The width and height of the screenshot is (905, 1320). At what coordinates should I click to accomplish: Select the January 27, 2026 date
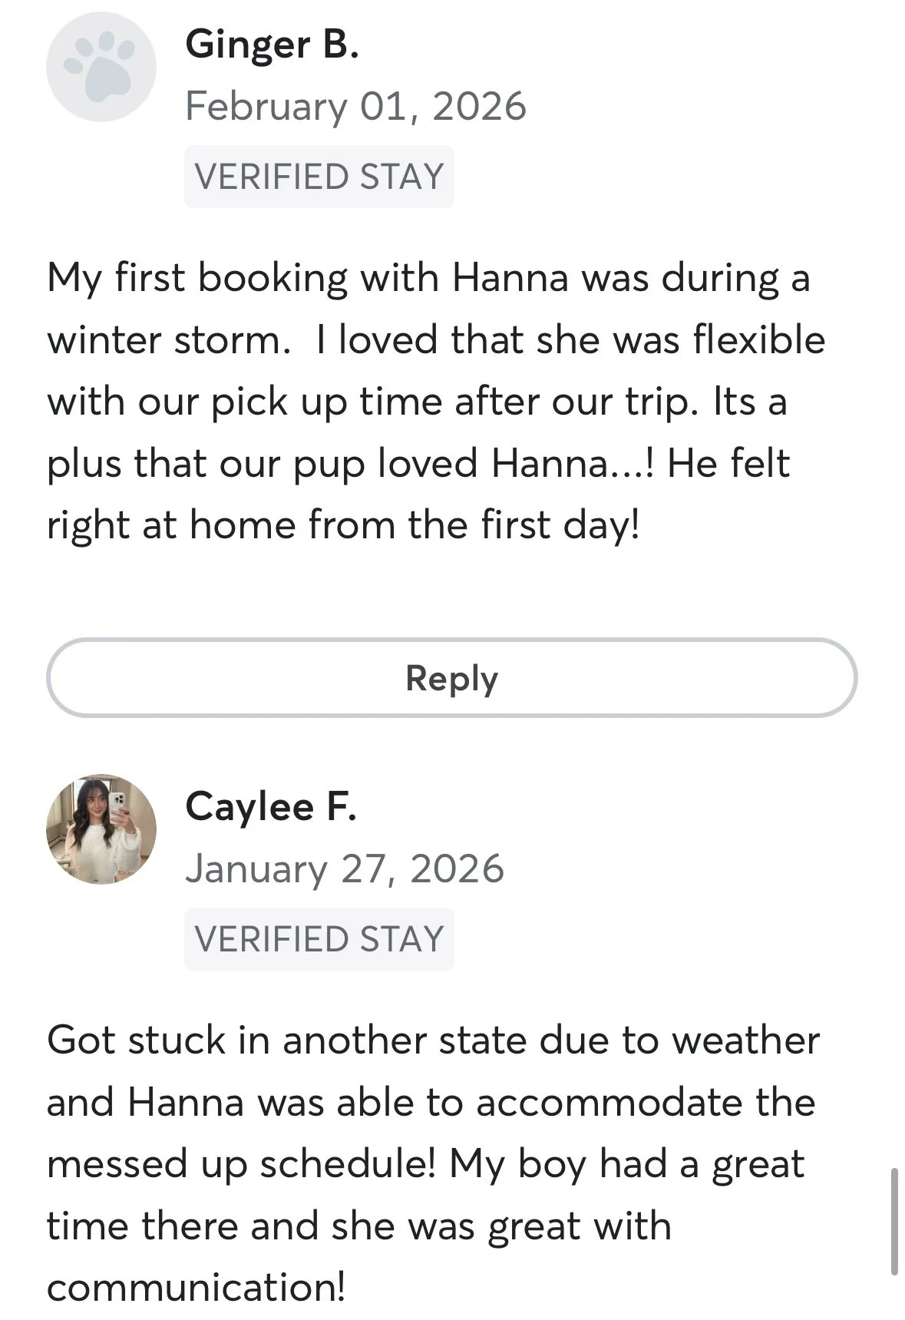pos(345,869)
